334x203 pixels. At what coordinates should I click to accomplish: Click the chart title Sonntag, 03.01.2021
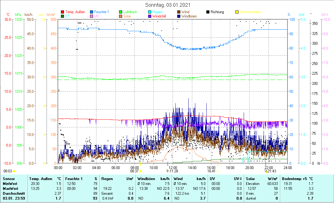pyautogui.click(x=167, y=5)
